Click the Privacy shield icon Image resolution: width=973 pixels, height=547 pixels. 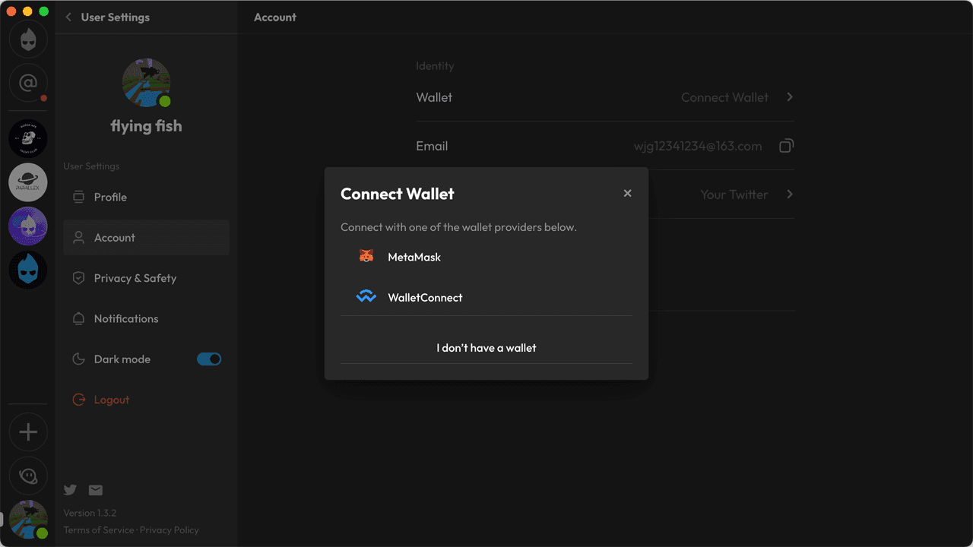(x=78, y=278)
